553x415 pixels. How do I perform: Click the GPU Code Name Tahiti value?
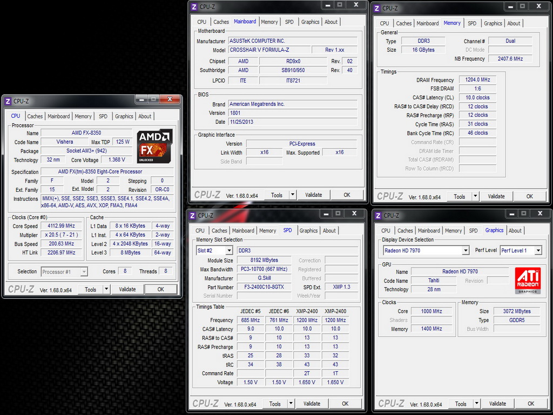(434, 280)
